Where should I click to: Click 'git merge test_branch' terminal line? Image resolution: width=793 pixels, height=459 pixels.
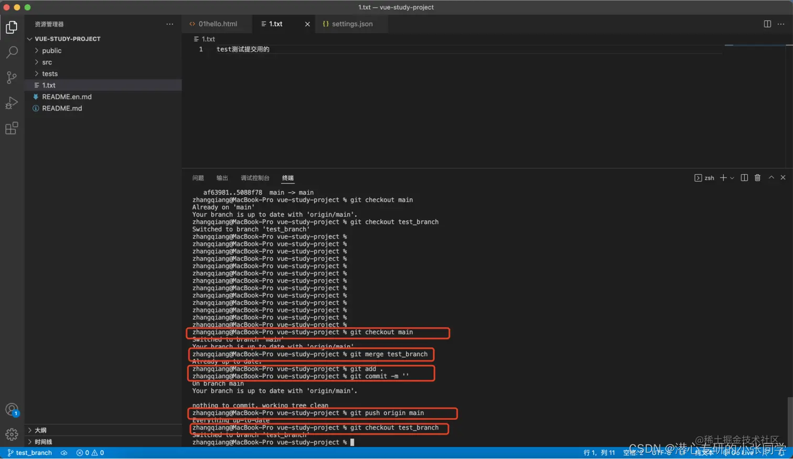click(x=310, y=354)
